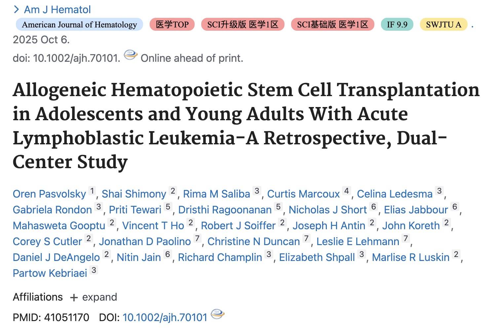Expand the Affiliations list
491x329 pixels.
point(94,297)
